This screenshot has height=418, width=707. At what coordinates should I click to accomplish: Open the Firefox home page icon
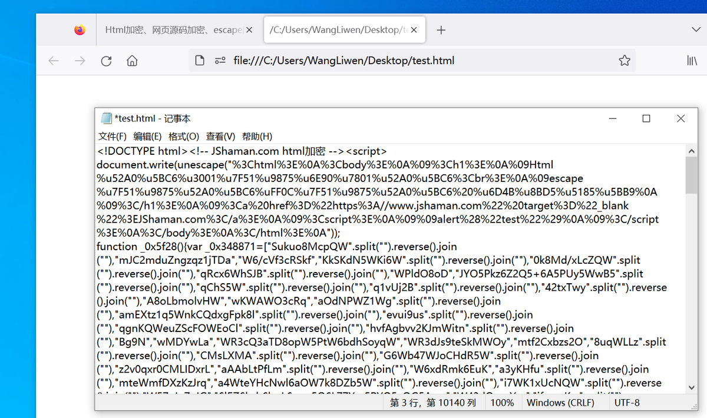click(131, 60)
